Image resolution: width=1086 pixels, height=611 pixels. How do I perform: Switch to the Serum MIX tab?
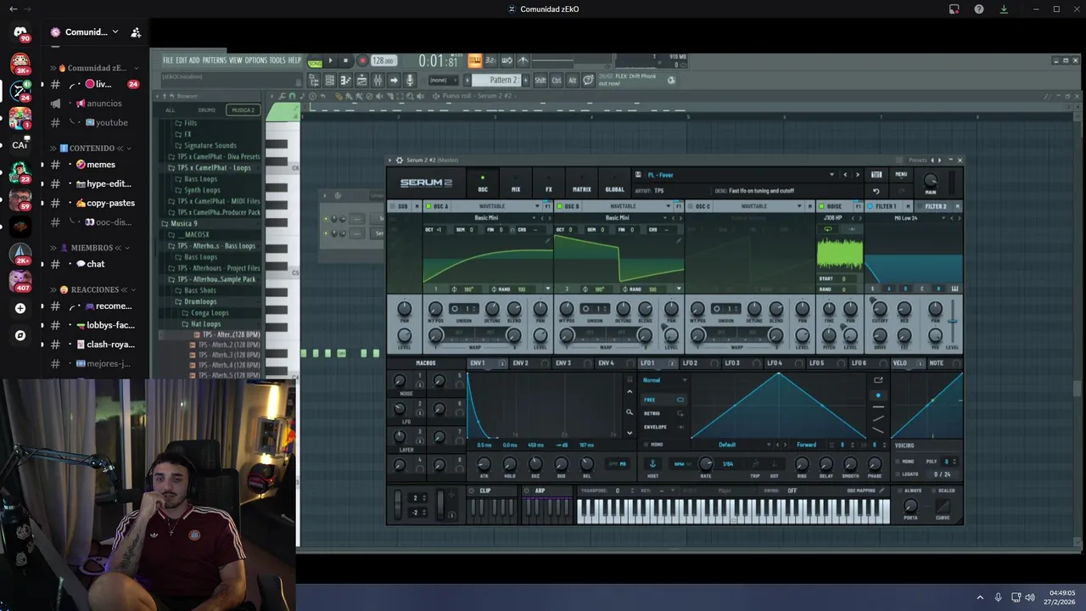515,185
